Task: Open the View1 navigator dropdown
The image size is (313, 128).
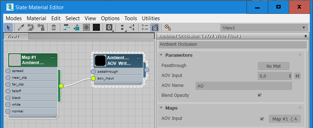Action: point(264,28)
